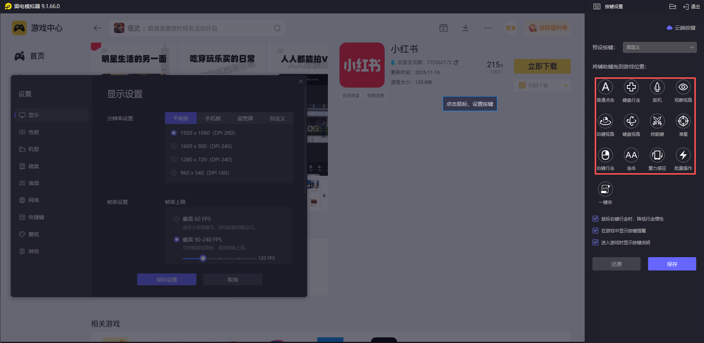Click the 领取福利券 button
The image size is (704, 343).
point(548,28)
